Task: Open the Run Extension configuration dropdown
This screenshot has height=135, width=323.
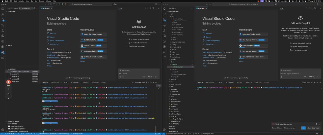Action: [x=26, y=8]
